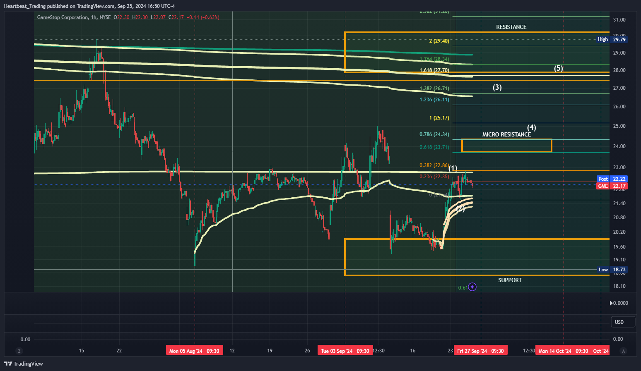Click the SUPPORT text label

[x=510, y=280]
